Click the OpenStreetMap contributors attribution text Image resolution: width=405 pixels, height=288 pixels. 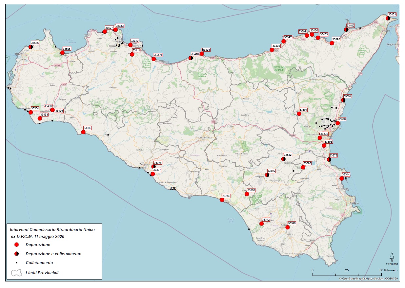click(369, 279)
